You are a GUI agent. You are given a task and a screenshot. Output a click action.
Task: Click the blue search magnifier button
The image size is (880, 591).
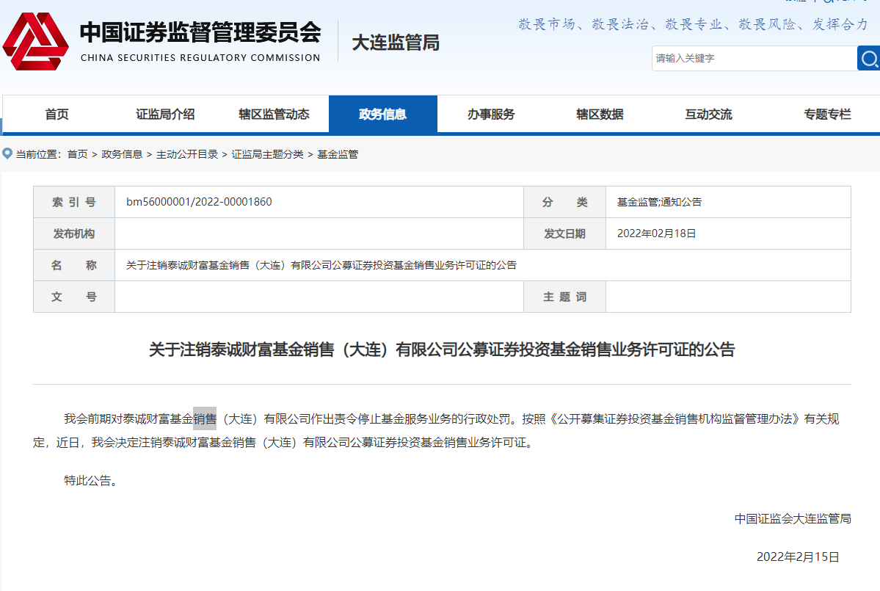[869, 59]
